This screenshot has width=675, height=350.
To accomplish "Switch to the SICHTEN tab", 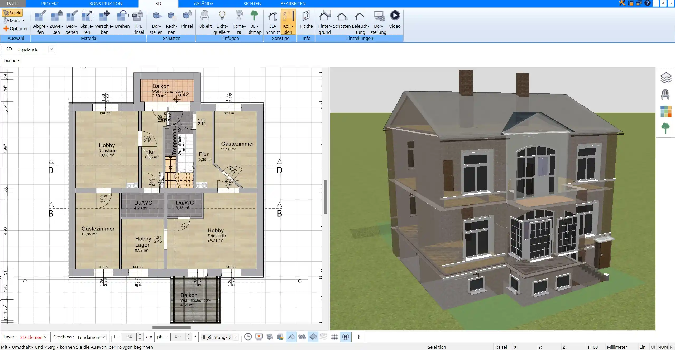I will pos(252,3).
